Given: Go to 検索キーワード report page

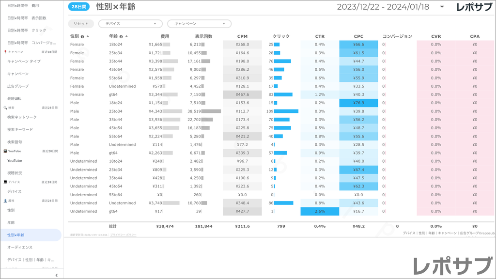Looking at the screenshot, I should coord(20,129).
